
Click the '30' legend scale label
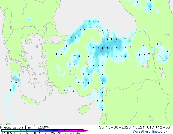[59, 133]
